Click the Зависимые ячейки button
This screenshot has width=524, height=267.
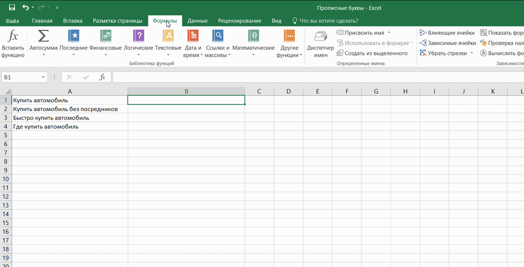coord(448,43)
